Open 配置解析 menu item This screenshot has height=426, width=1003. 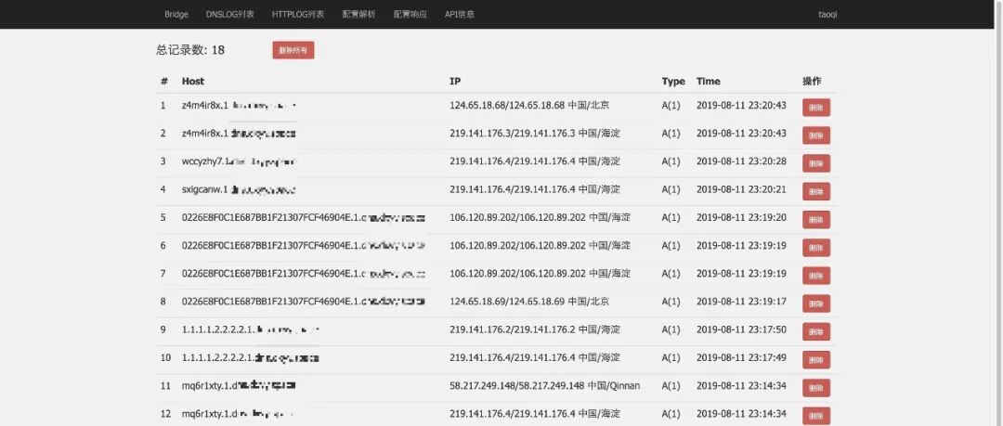[x=358, y=14]
